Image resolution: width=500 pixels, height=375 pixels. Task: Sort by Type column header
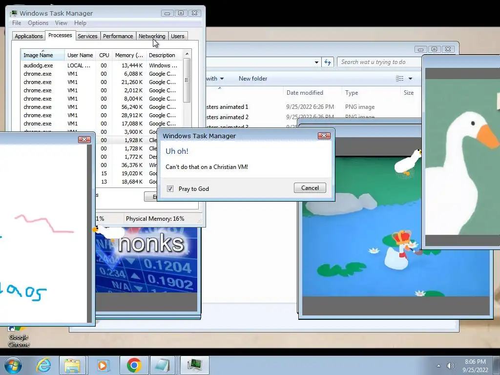point(352,92)
